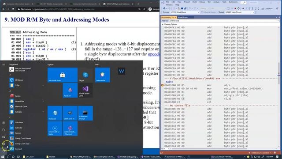Click Show Next Statement arrow icon

[243, 8]
